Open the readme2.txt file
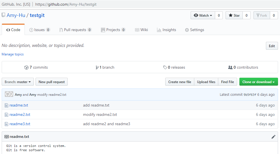 [x=20, y=114]
